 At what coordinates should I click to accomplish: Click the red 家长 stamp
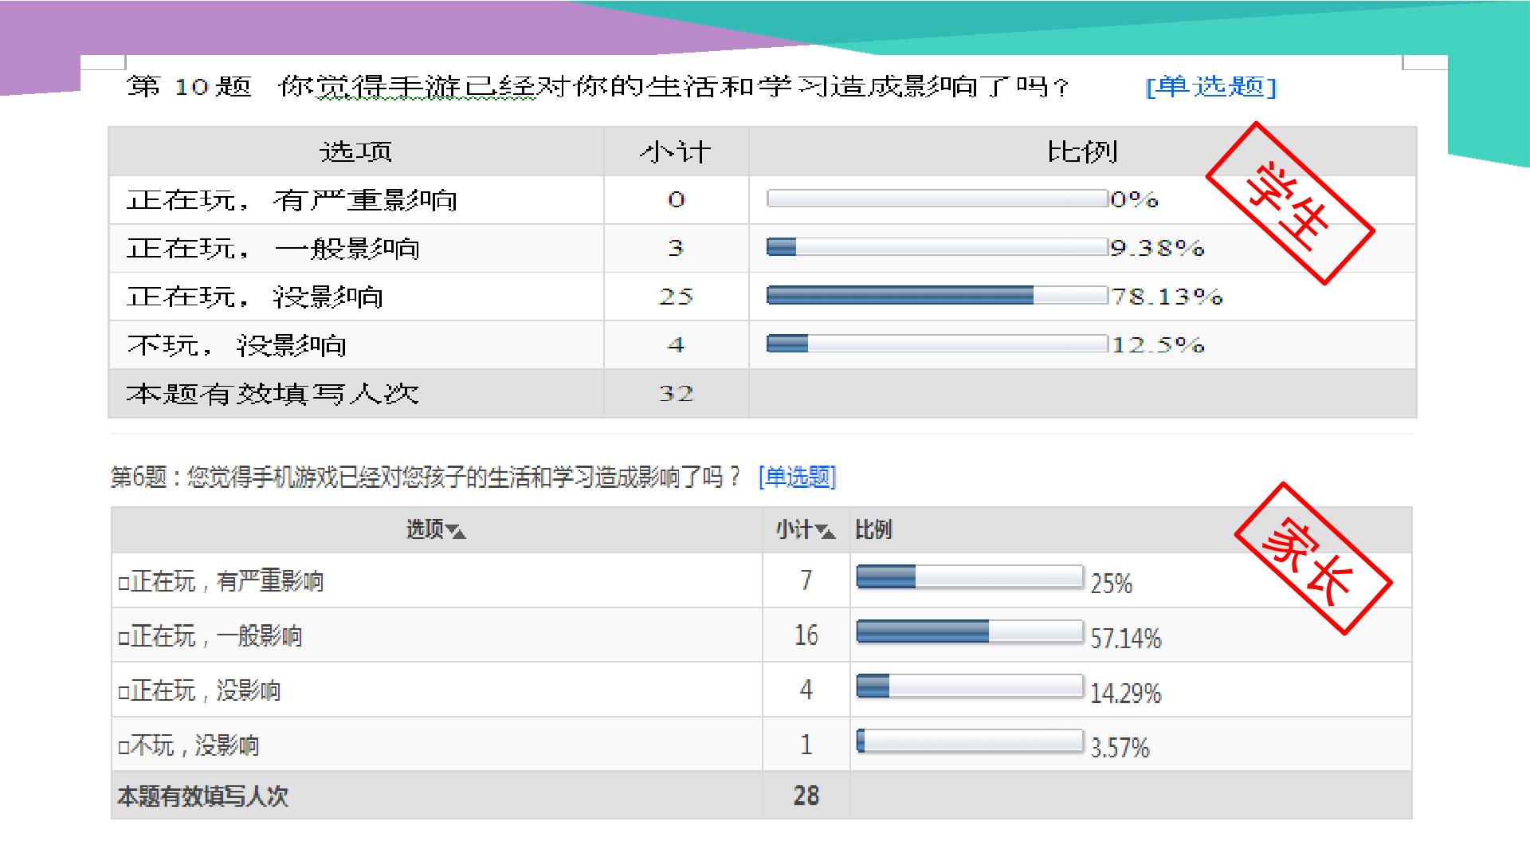pos(1313,559)
